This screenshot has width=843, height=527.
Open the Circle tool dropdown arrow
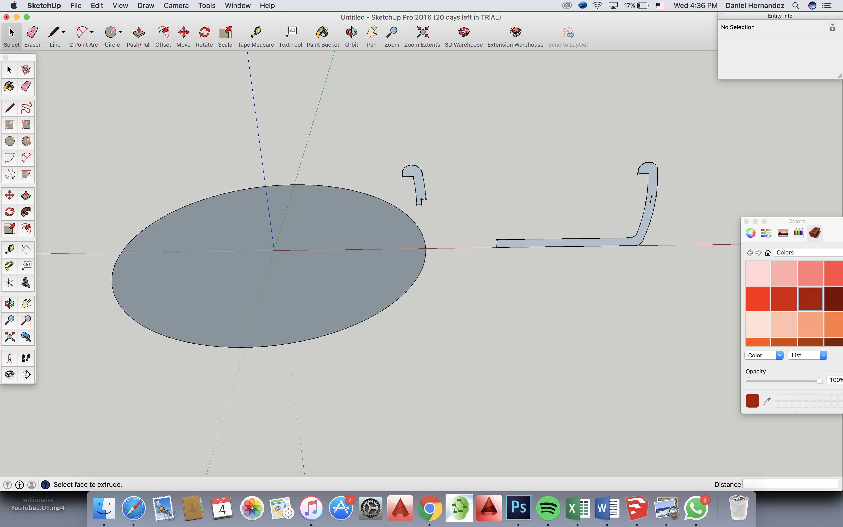point(120,32)
